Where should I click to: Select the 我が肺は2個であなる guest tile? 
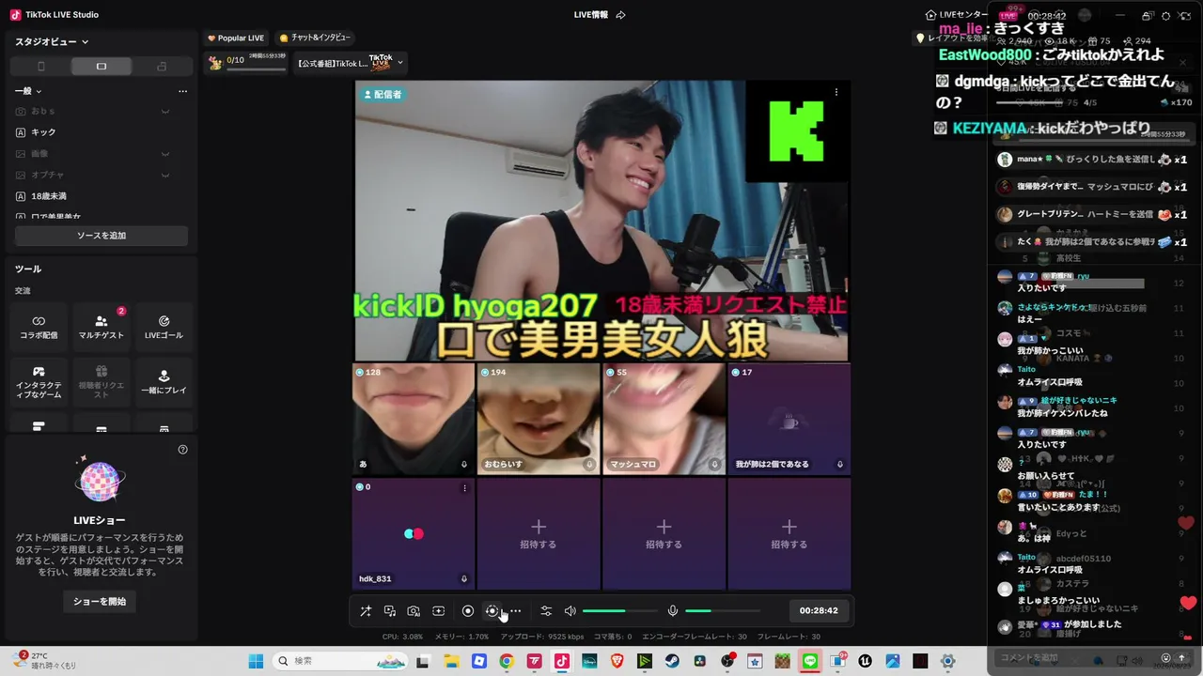point(789,419)
